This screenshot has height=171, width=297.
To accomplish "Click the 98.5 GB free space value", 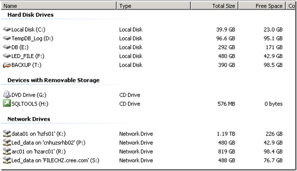I will (273, 65).
